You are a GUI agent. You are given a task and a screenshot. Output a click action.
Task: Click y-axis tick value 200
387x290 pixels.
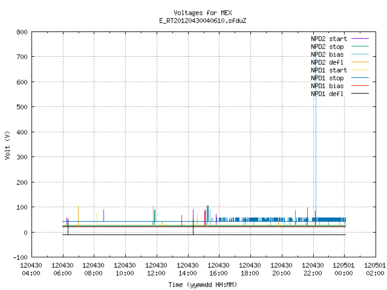point(22,182)
